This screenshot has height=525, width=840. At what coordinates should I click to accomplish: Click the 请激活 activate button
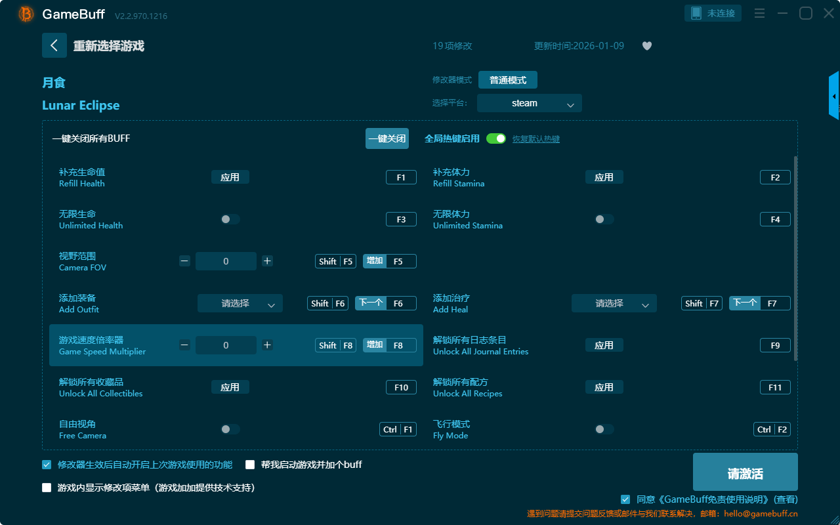tap(745, 474)
